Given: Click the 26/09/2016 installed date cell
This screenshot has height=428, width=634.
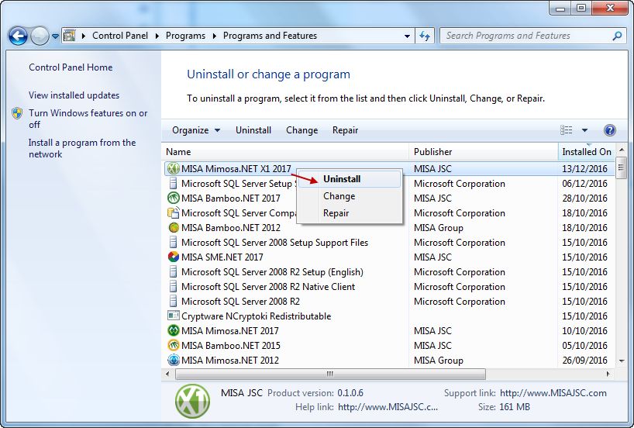Looking at the screenshot, I should [x=584, y=360].
